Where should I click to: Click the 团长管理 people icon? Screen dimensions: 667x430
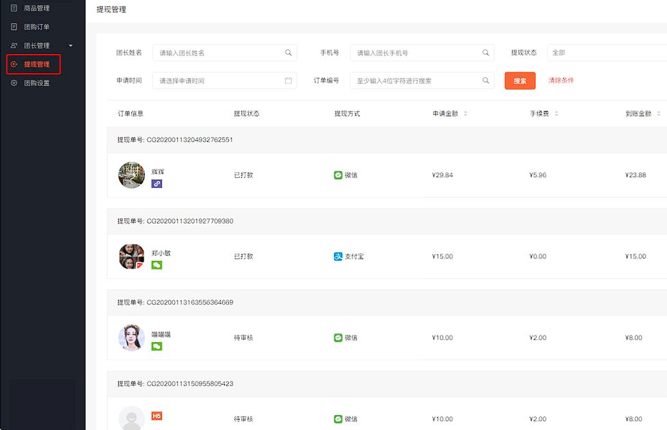(x=14, y=46)
